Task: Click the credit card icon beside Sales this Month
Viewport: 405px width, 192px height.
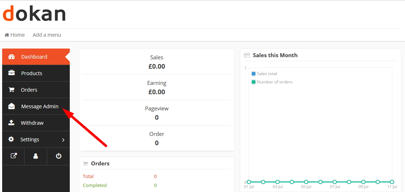Action: [x=247, y=55]
